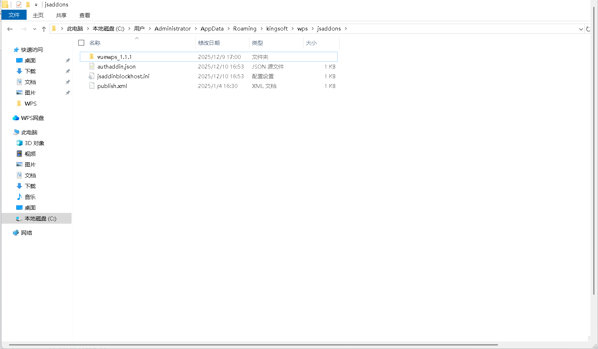The height and width of the screenshot is (349, 598).
Task: Click the Back navigation arrow
Action: click(x=10, y=29)
